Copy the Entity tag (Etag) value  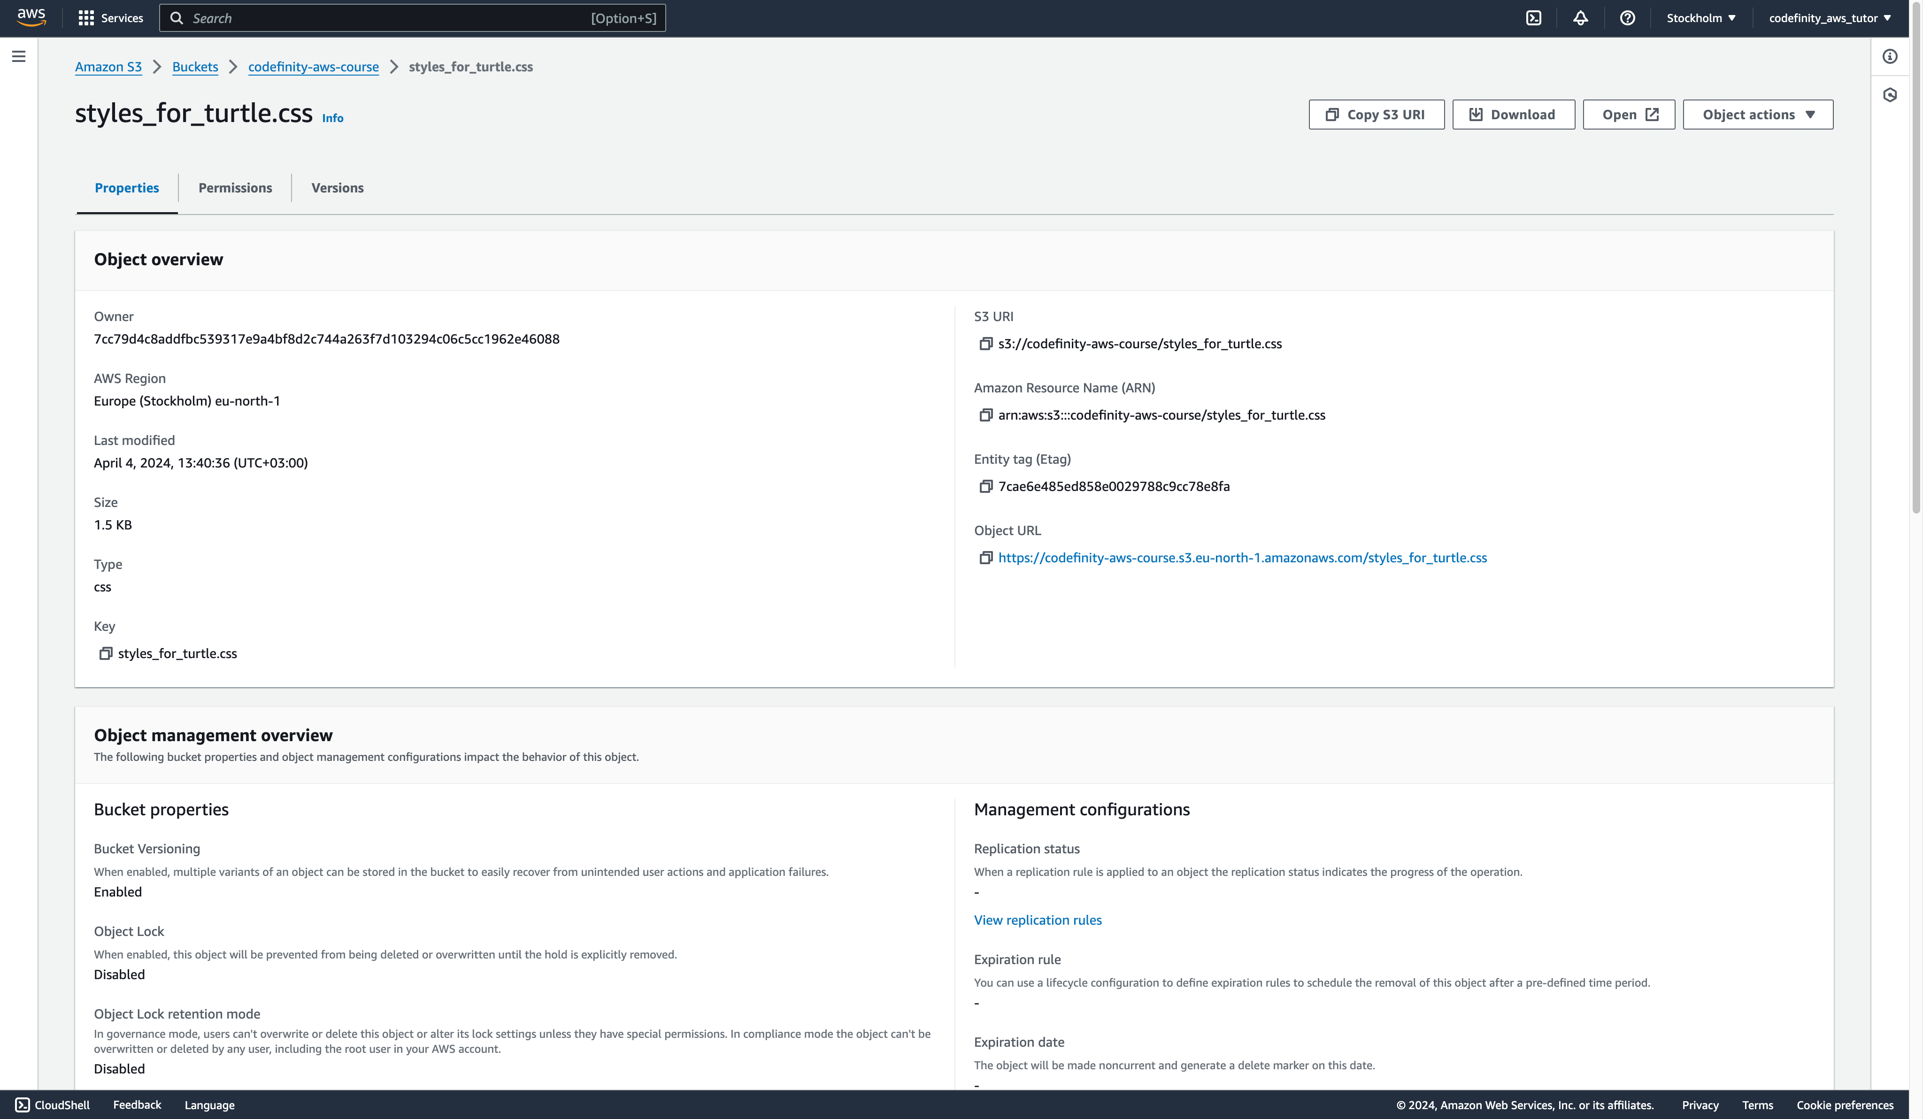pos(985,487)
